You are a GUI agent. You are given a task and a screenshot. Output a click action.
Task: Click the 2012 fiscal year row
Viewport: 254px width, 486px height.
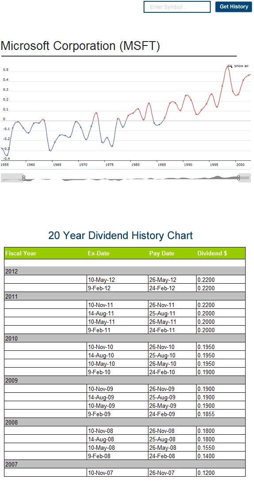pos(125,271)
